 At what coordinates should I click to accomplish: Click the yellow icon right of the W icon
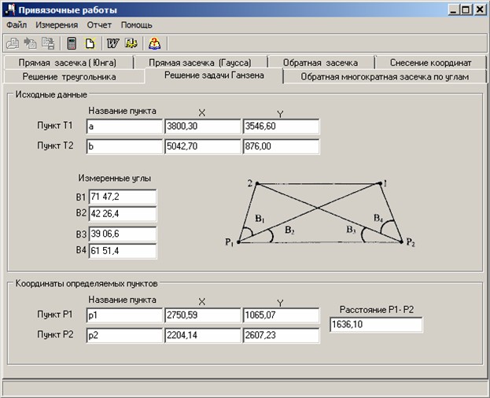(131, 43)
